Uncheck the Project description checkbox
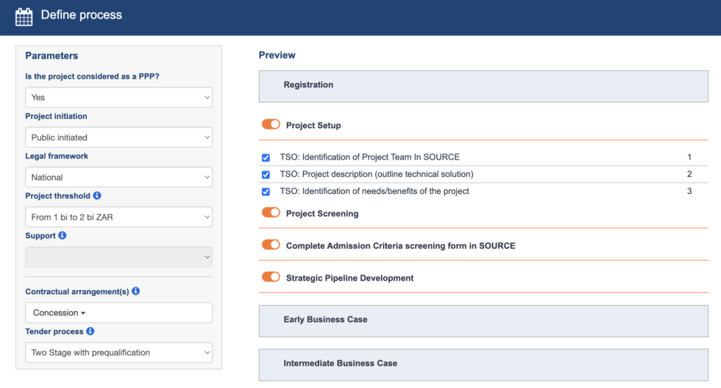The image size is (721, 388). tap(266, 175)
